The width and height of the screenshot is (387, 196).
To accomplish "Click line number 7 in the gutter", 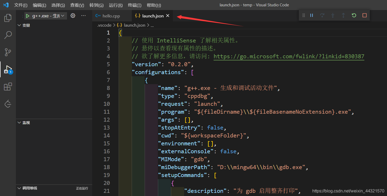I will pos(108,80).
